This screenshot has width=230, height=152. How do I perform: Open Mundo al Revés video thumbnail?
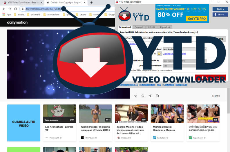167,114
